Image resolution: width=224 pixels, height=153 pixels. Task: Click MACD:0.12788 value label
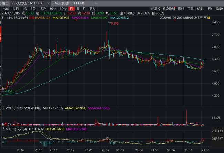[76, 129]
